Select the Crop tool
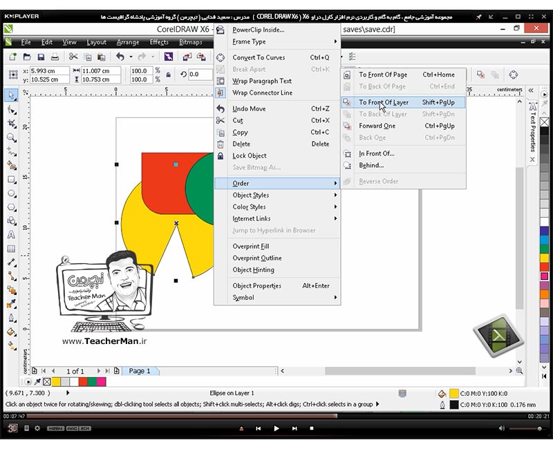The height and width of the screenshot is (449, 553). pyautogui.click(x=11, y=124)
